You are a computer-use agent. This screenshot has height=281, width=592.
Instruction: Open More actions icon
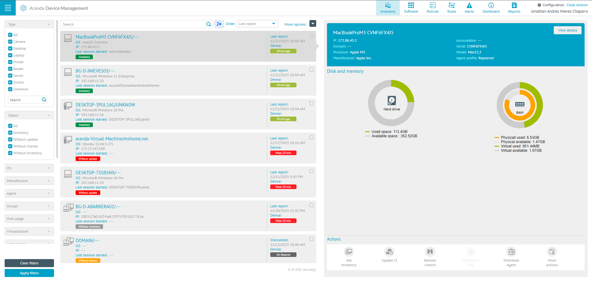(552, 252)
